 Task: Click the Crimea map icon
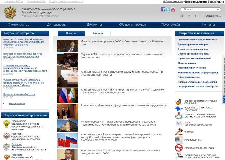(179, 109)
